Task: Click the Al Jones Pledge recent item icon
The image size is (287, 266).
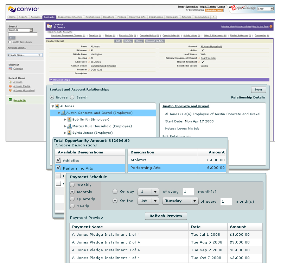Action: click(10, 86)
